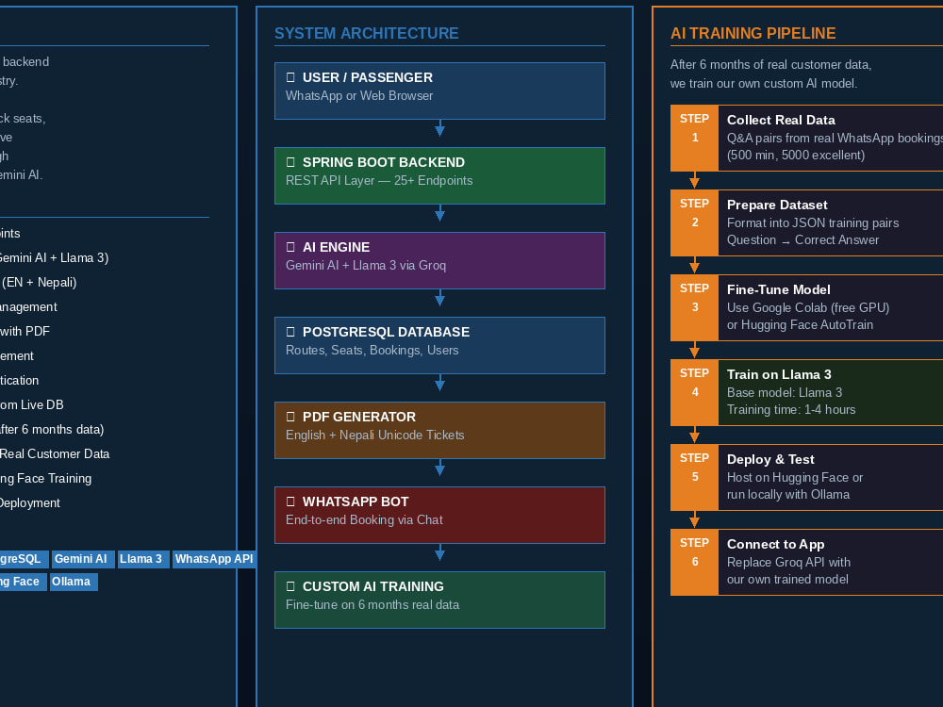The width and height of the screenshot is (943, 707).
Task: Select the Ollama tag
Action: click(74, 582)
